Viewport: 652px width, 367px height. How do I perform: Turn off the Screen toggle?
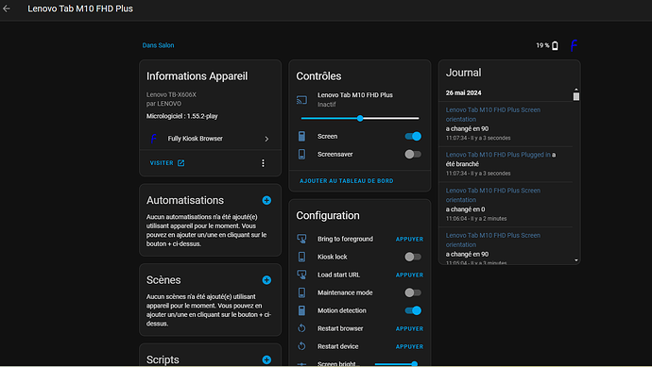tap(413, 136)
